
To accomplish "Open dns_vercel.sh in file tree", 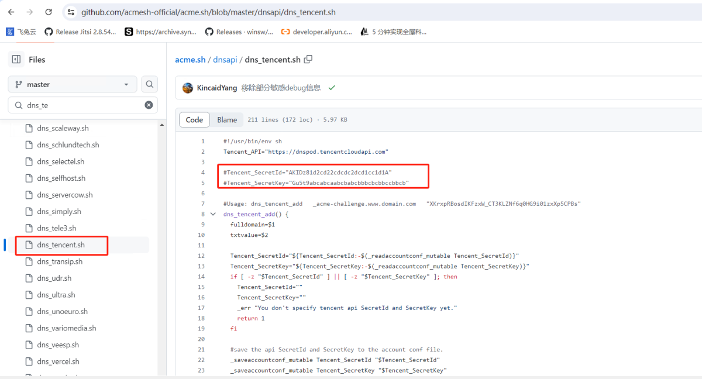I will [x=58, y=361].
